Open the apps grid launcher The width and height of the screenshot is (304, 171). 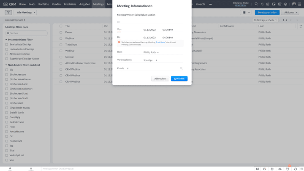pos(299,4)
